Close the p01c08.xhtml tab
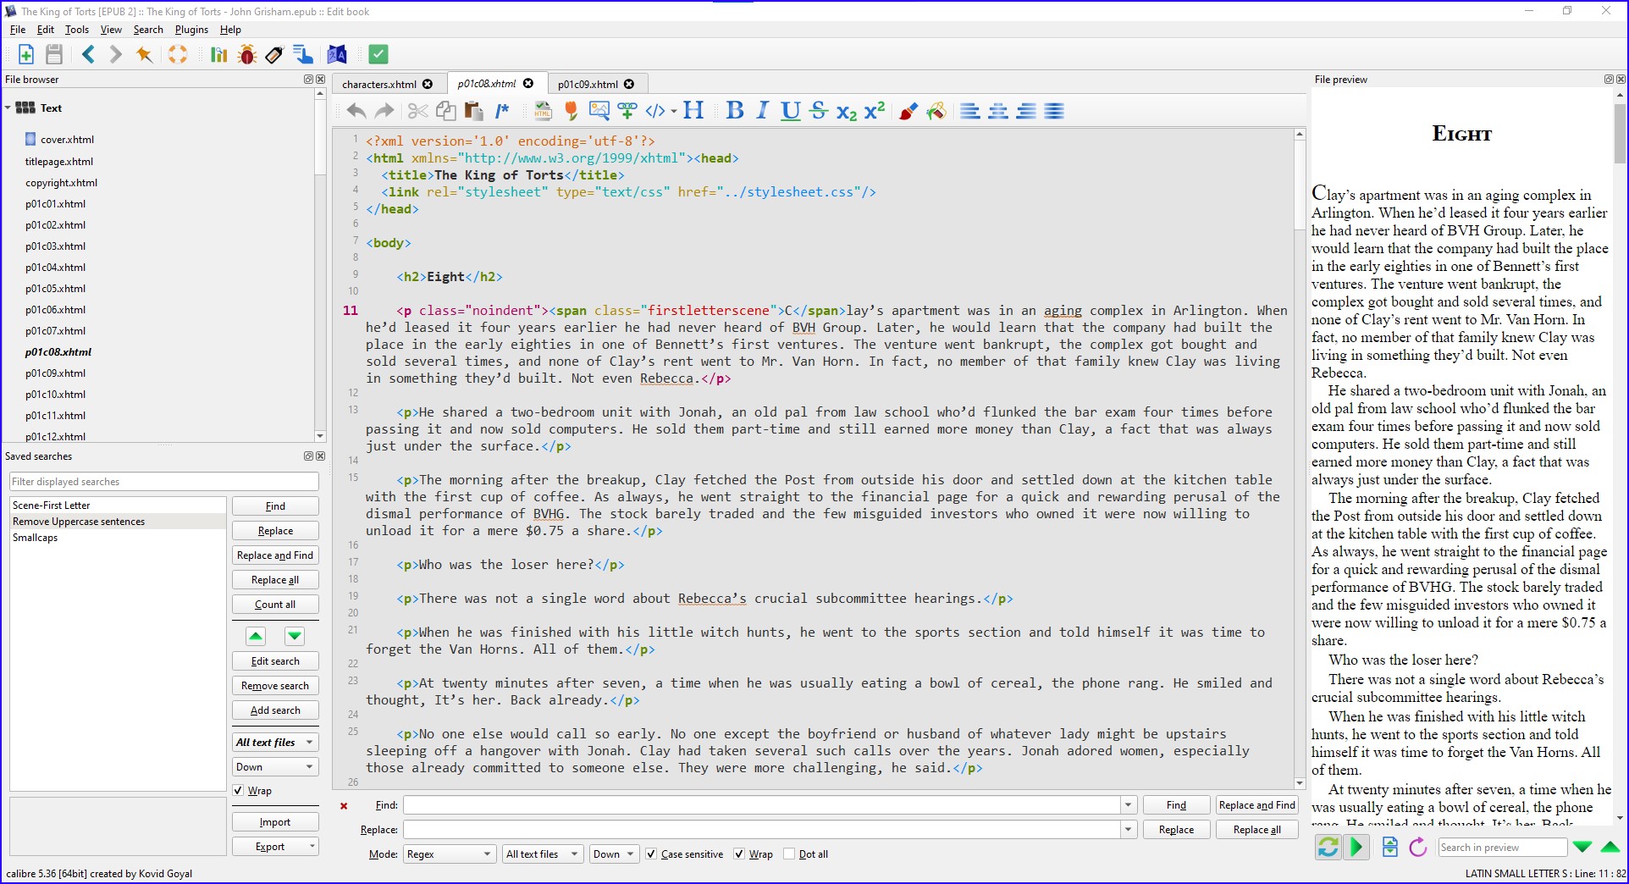Screen dimensions: 1629x884 click(x=528, y=84)
